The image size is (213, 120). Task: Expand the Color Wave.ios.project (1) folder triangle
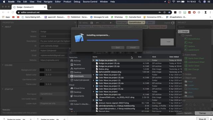94,86
